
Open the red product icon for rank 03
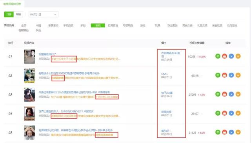tap(224, 94)
